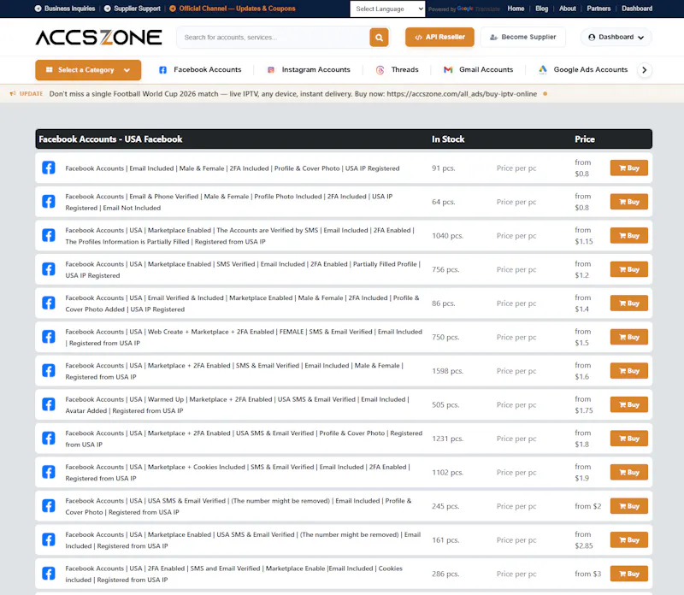The width and height of the screenshot is (684, 595).
Task: Click the orange search magnifier button
Action: click(379, 38)
